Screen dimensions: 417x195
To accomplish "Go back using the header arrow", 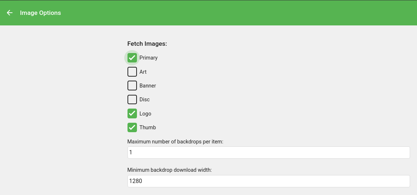I will point(10,13).
